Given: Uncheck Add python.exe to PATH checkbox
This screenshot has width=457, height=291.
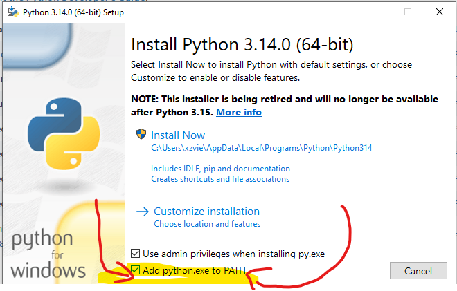Looking at the screenshot, I should coord(136,270).
